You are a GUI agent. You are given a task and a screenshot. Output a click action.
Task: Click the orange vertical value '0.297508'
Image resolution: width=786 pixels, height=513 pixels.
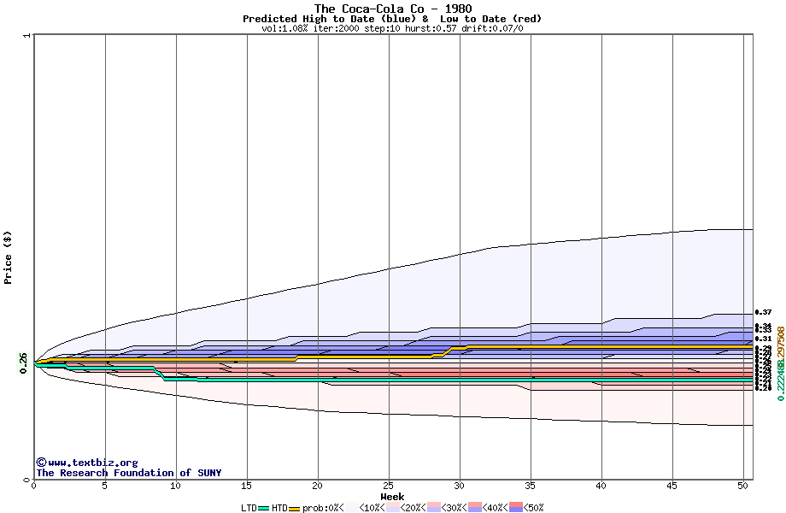coord(781,349)
